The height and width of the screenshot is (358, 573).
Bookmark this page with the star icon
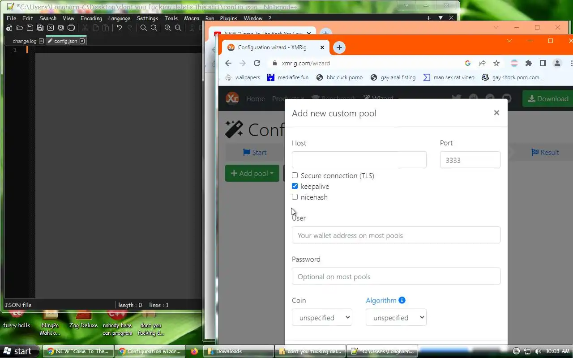(x=496, y=64)
